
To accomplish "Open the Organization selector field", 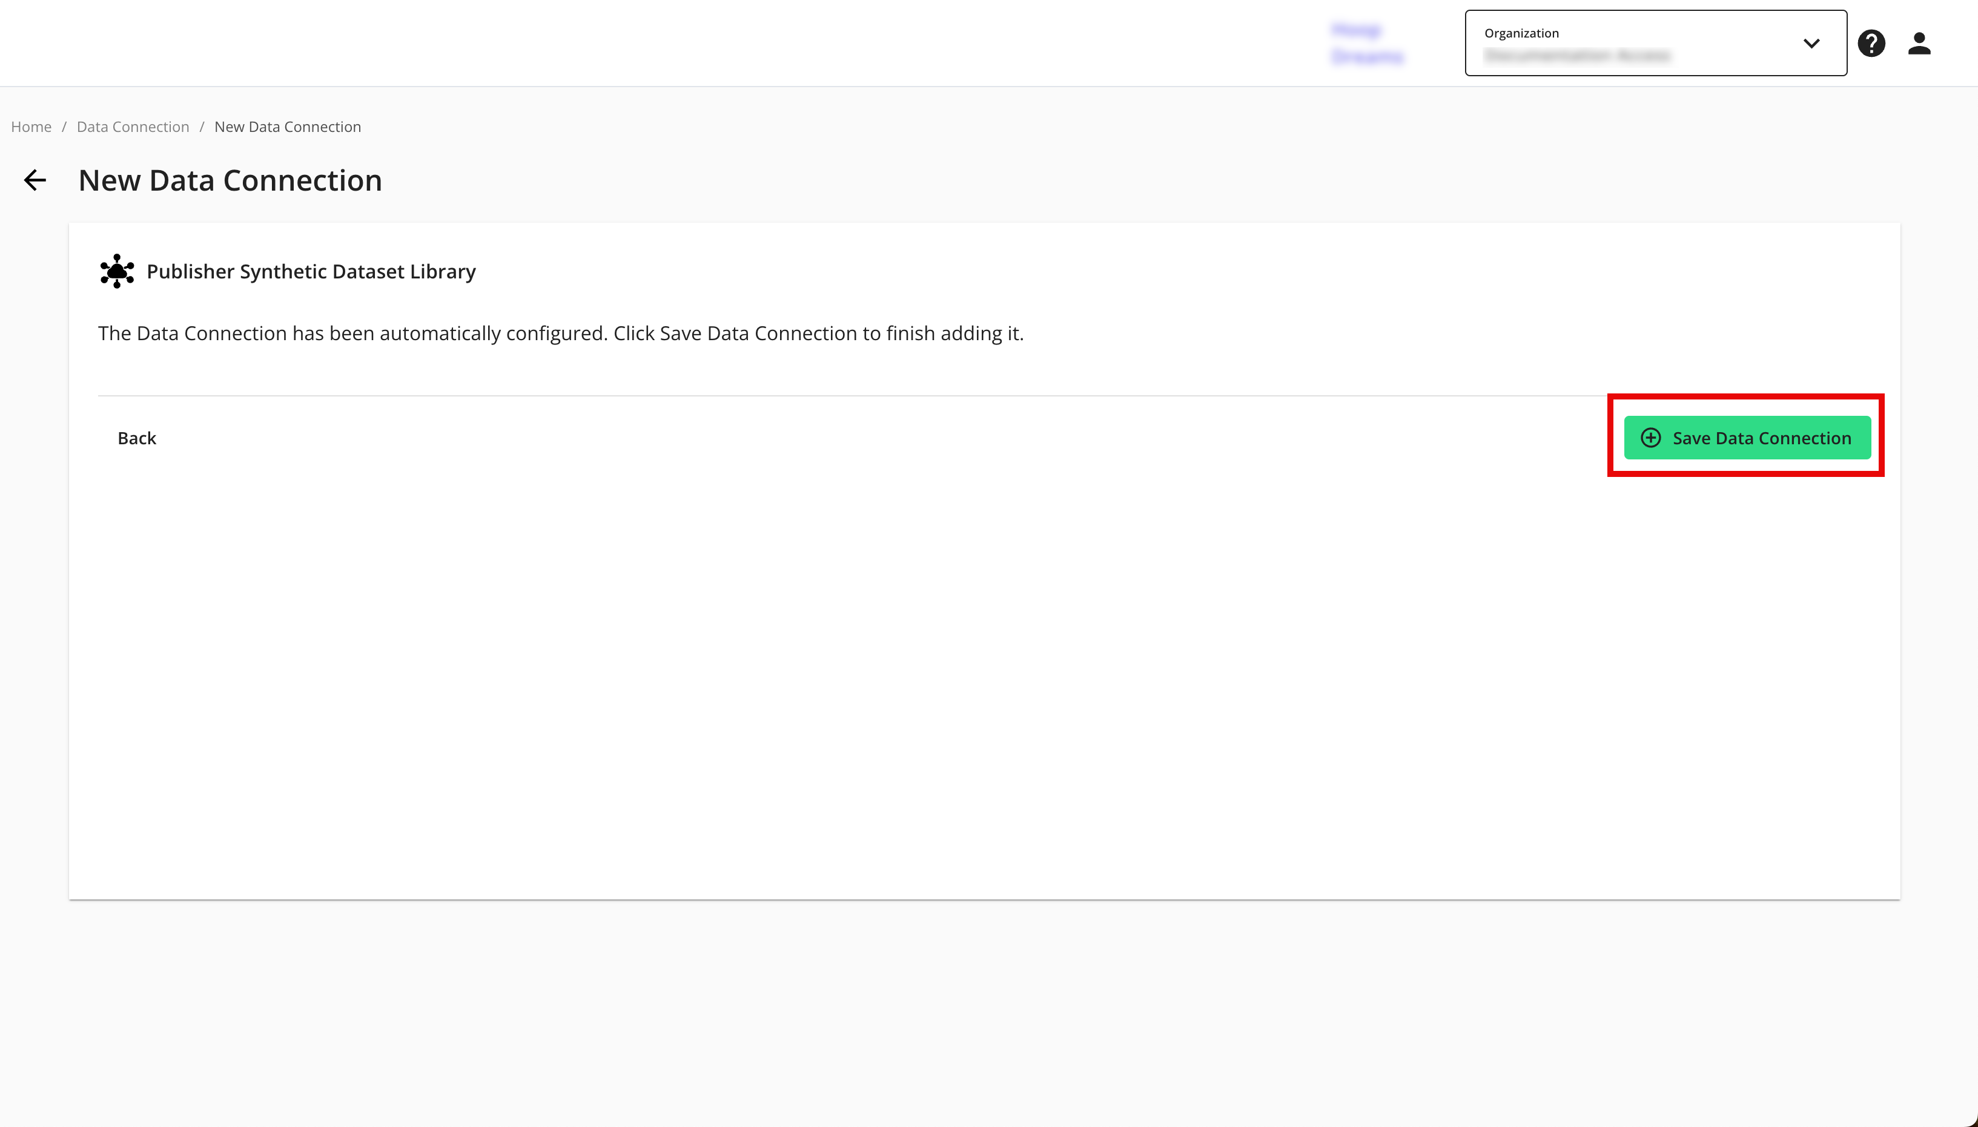I will click(1655, 44).
